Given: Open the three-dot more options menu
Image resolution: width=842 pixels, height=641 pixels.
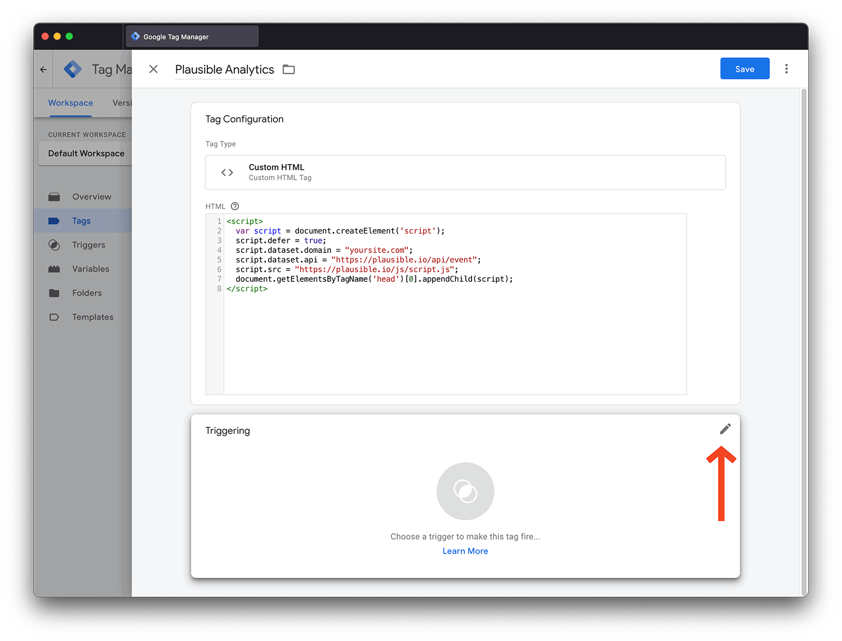Looking at the screenshot, I should [x=786, y=69].
